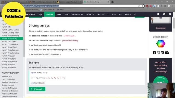The height and width of the screenshot is (98, 175).
Task: Open NumPy Array Reshape link
Action: click(10, 50)
